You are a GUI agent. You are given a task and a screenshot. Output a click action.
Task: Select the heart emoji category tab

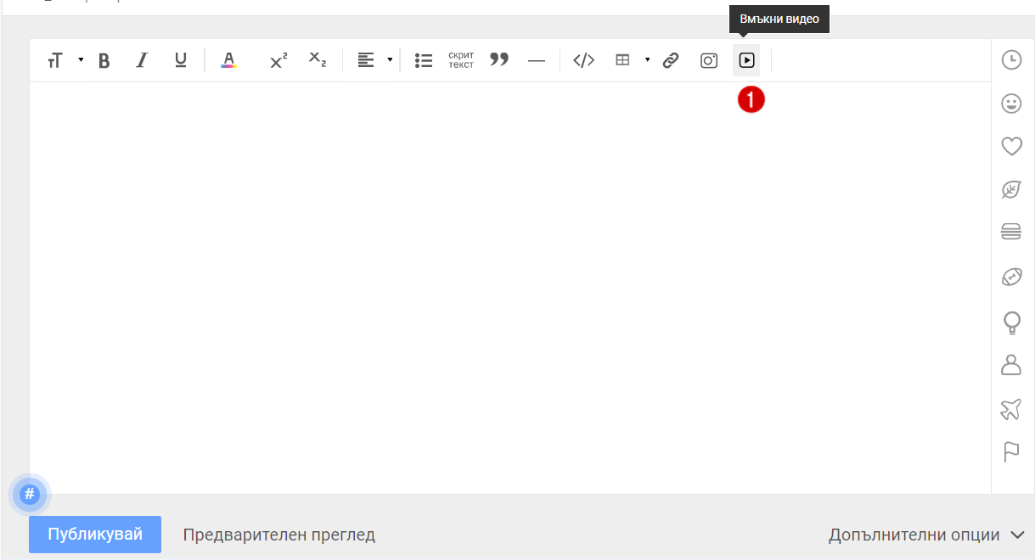[1011, 147]
